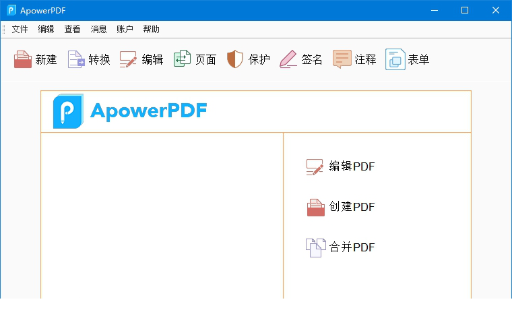Click the 合并PDF text link
512x310 pixels.
point(352,247)
